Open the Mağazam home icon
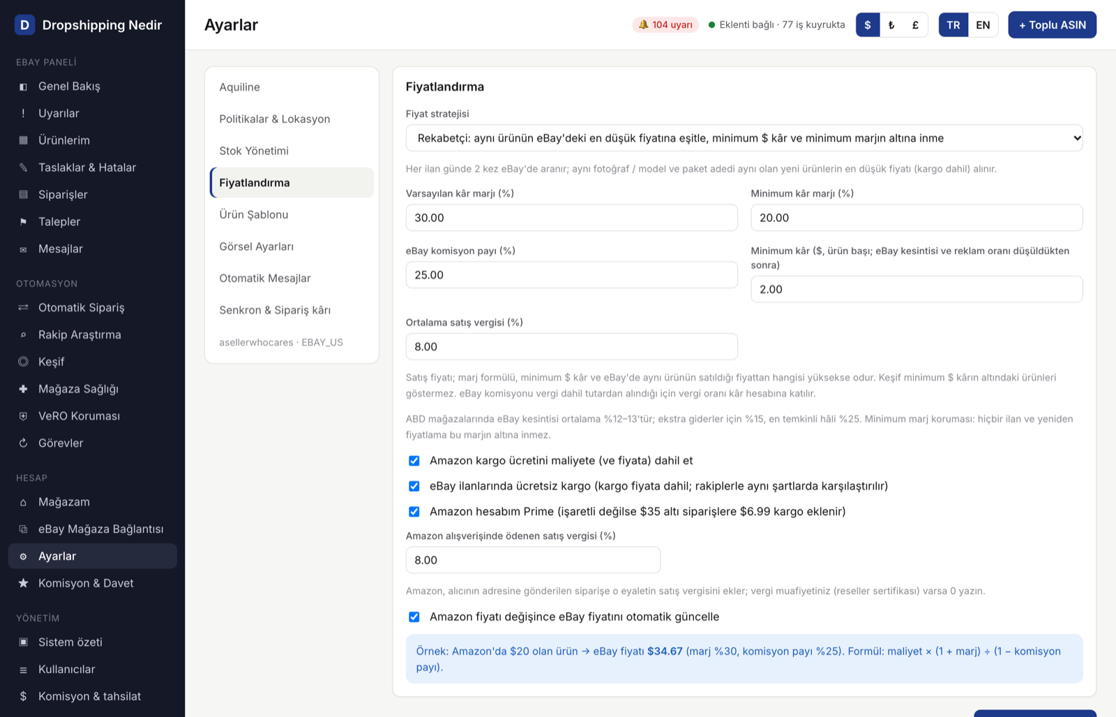 [23, 502]
